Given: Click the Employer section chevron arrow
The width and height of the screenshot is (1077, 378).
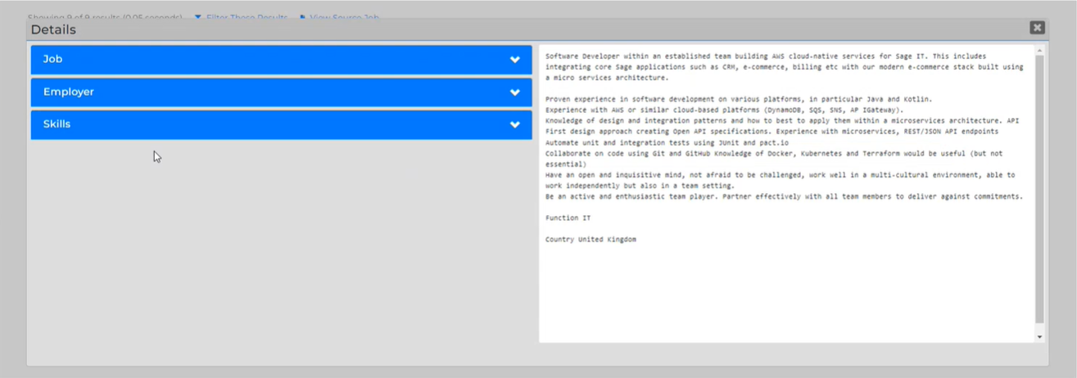Looking at the screenshot, I should point(514,92).
